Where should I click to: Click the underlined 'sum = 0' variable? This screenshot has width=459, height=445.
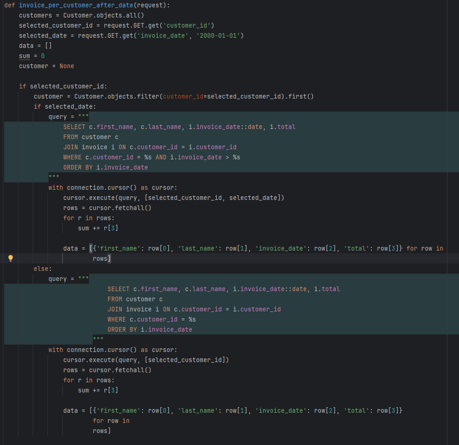coord(24,56)
